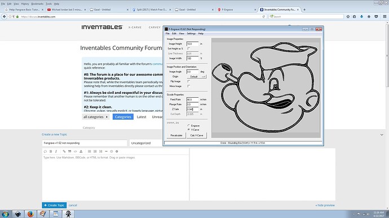Click the Inventables logo
Viewport: 389px width, 218px height.
tap(102, 27)
